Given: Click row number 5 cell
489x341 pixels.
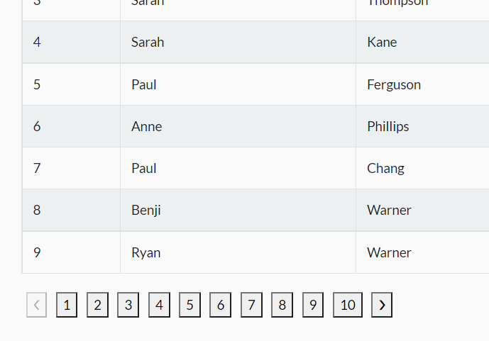Looking at the screenshot, I should 72,84.
